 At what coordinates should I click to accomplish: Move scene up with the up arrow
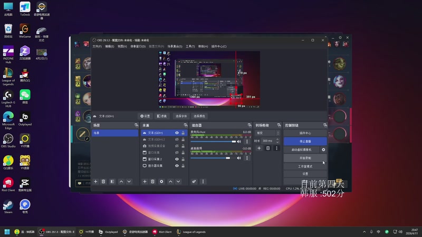coord(121,182)
